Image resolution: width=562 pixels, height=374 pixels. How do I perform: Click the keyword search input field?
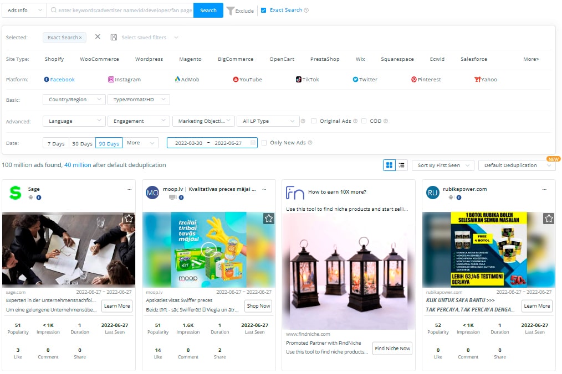click(x=120, y=10)
